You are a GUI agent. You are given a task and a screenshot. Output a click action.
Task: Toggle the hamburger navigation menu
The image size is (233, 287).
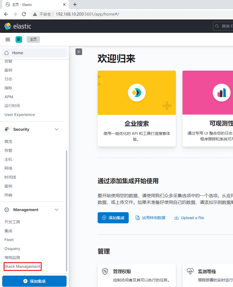tap(8, 39)
